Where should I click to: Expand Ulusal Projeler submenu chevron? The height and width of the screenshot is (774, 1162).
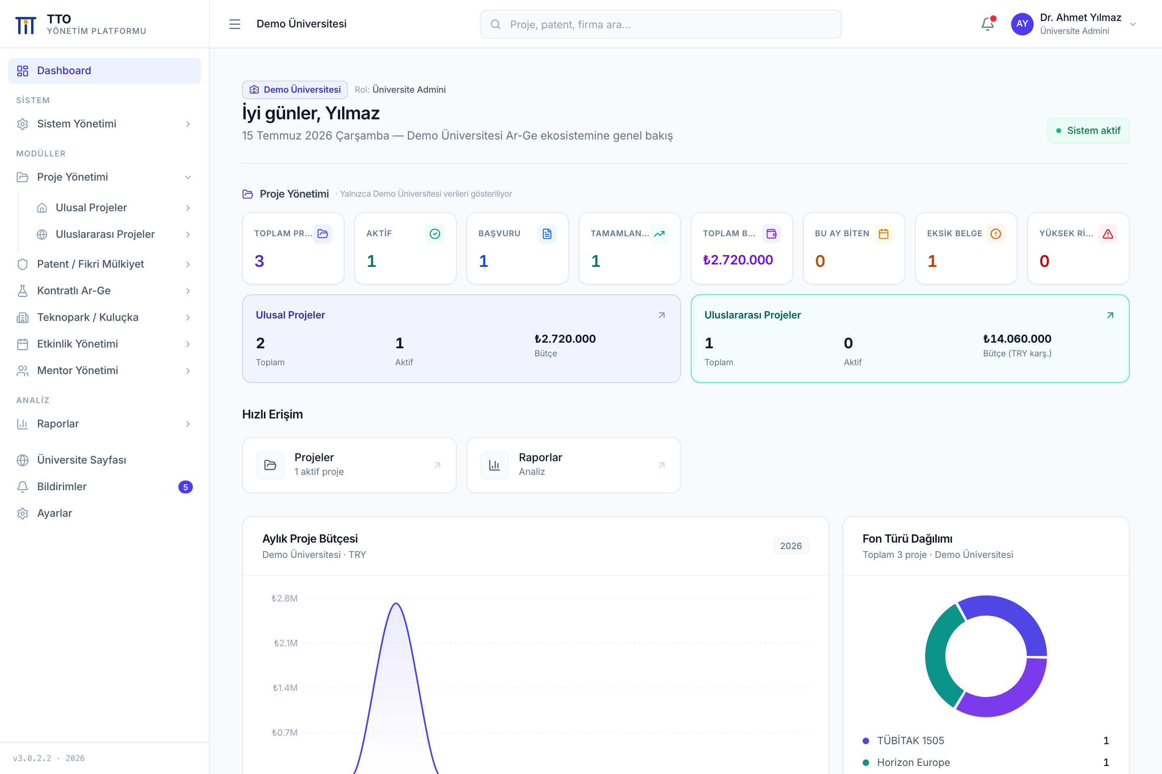pyautogui.click(x=188, y=208)
